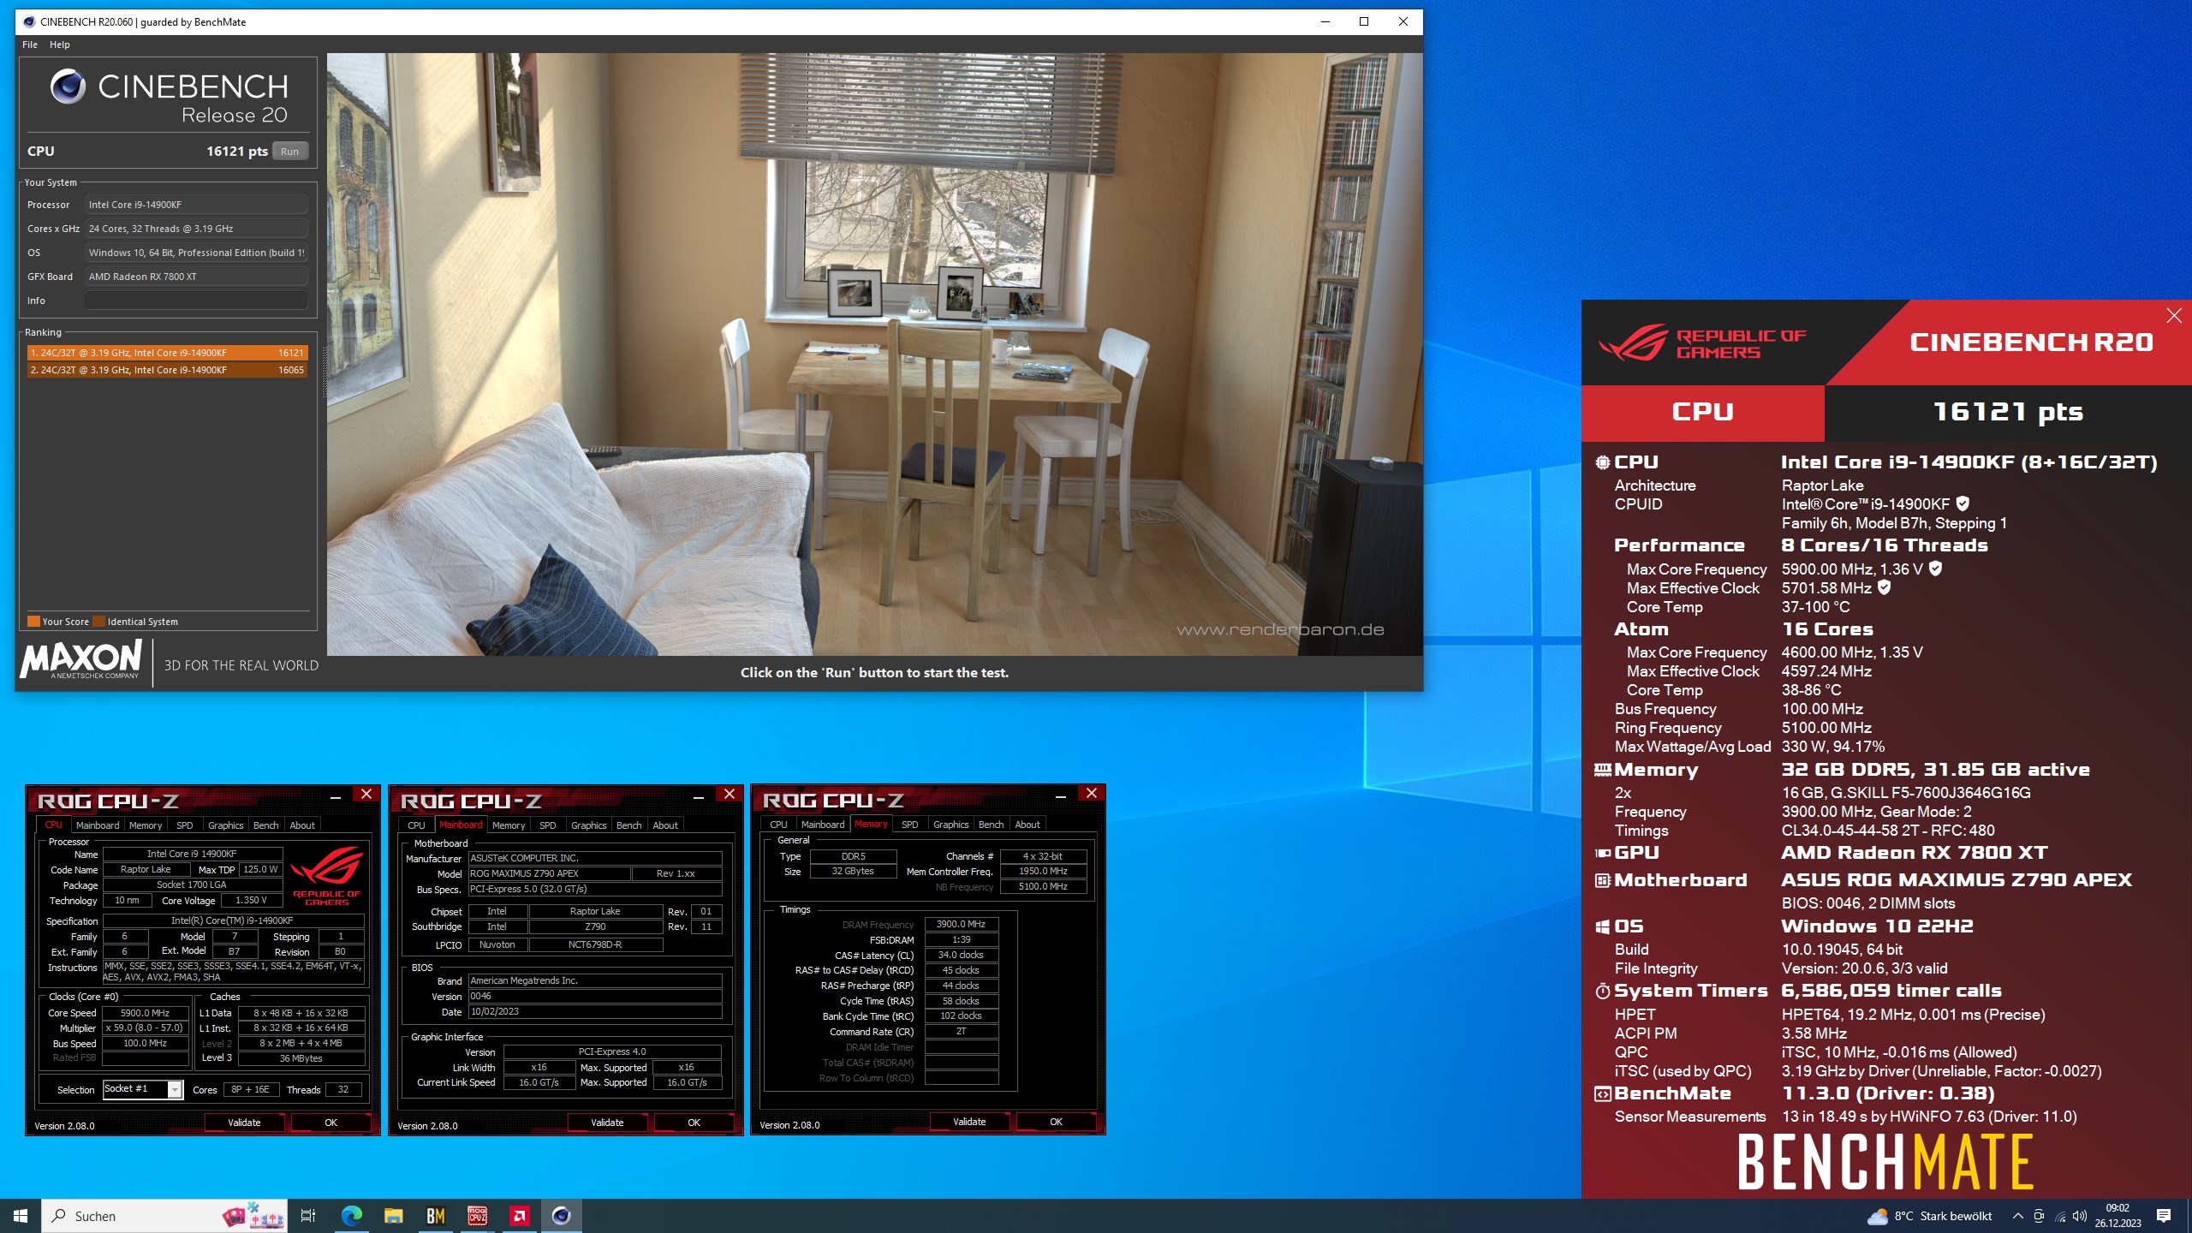Click OK in the CPU-Z Mainboard window
The height and width of the screenshot is (1233, 2192).
pos(694,1123)
